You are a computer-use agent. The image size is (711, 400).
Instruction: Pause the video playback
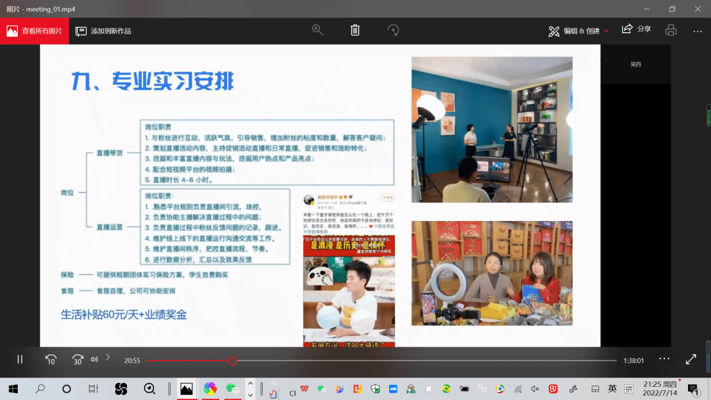point(20,359)
